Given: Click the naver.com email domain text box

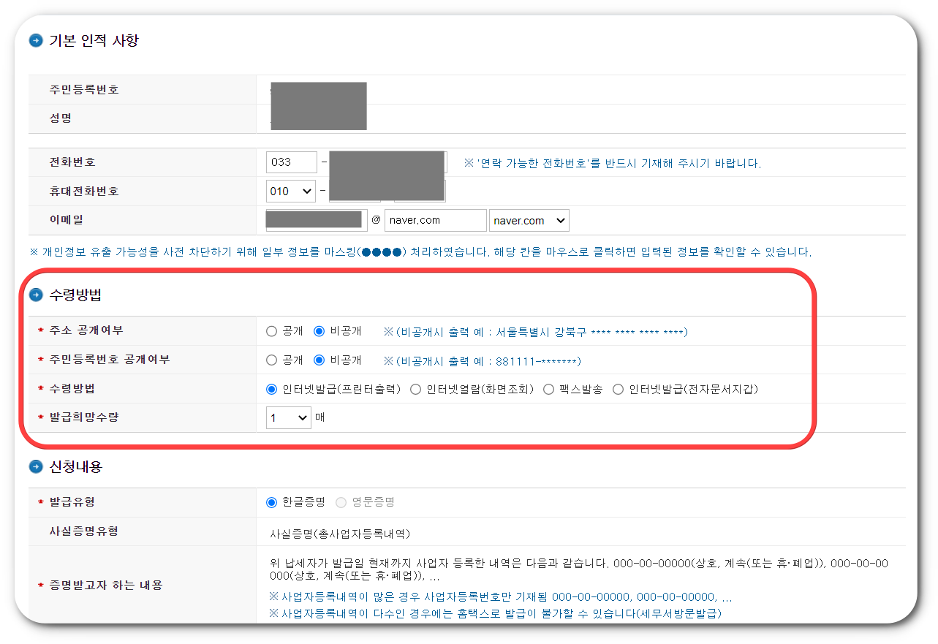Looking at the screenshot, I should pyautogui.click(x=435, y=219).
